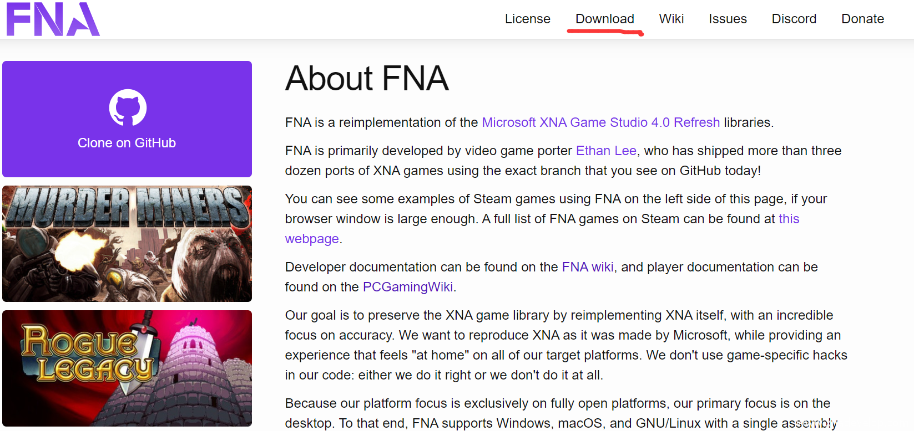Open the License nav item
The height and width of the screenshot is (431, 914).
pos(527,19)
